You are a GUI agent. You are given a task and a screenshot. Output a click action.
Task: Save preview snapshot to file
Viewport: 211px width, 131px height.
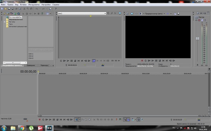coord(178,14)
